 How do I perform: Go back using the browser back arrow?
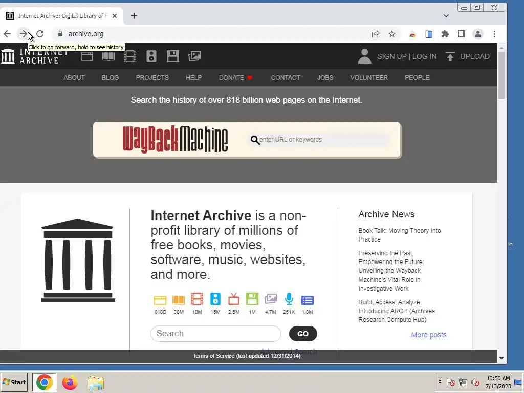(7, 34)
